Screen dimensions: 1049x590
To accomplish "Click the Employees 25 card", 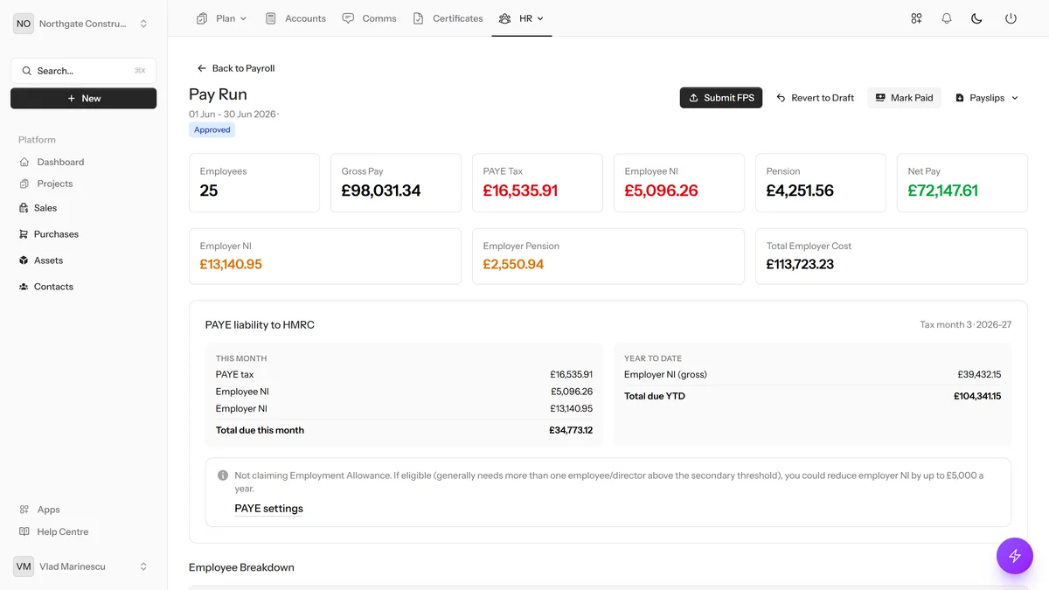I will 254,183.
